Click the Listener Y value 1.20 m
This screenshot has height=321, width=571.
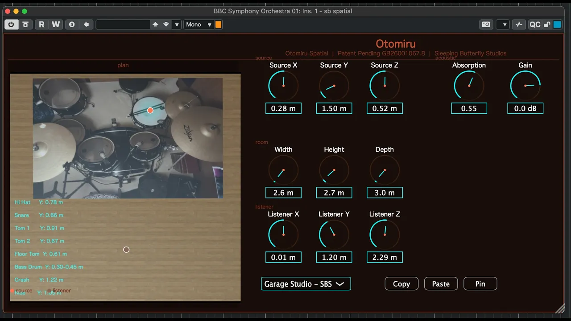[x=334, y=257]
